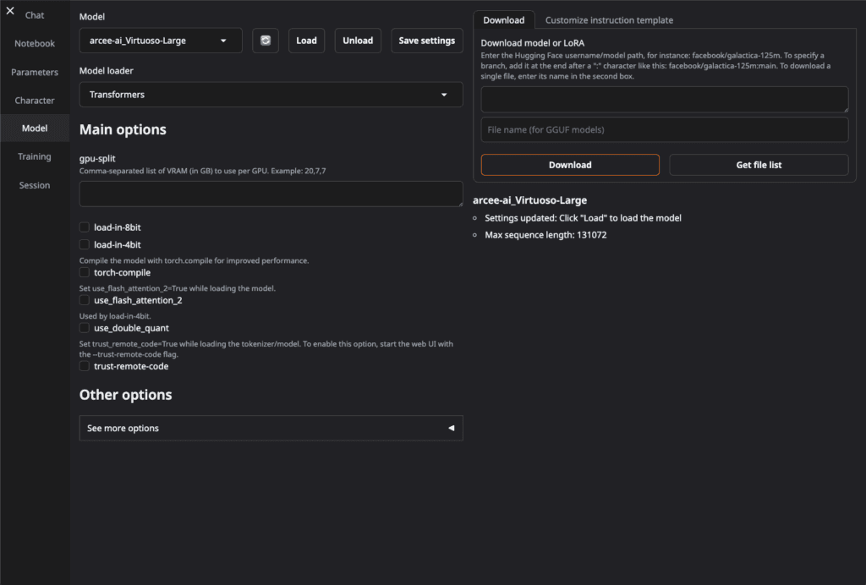Viewport: 866px width, 585px height.
Task: Switch to Customize instruction template tab
Action: click(609, 20)
